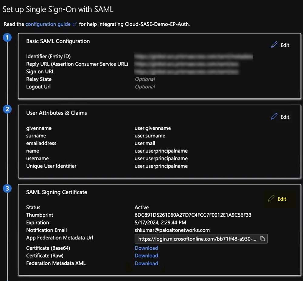Screen dimensions: 303x281
Task: Select the step 3 circle marker
Action: click(7, 189)
